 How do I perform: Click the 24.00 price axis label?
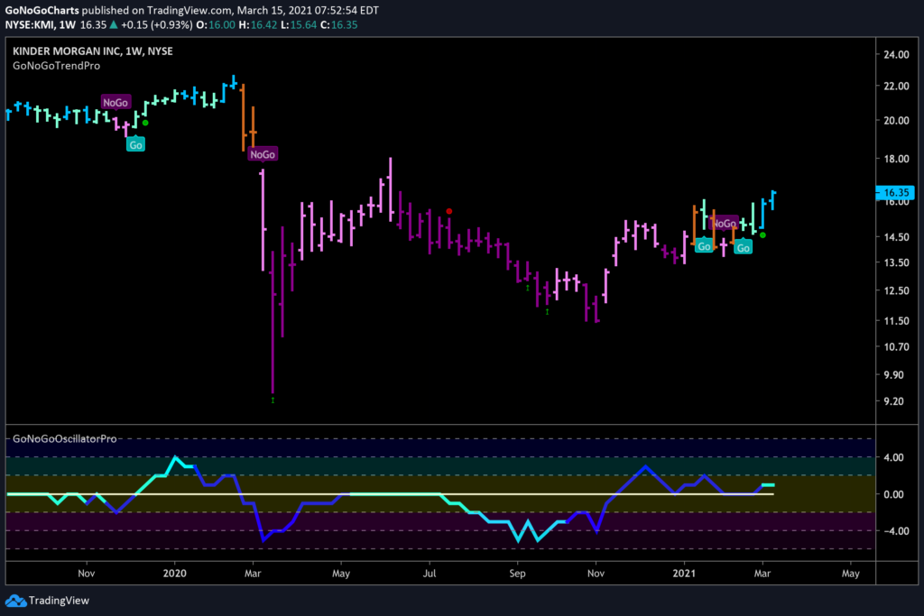[x=896, y=55]
